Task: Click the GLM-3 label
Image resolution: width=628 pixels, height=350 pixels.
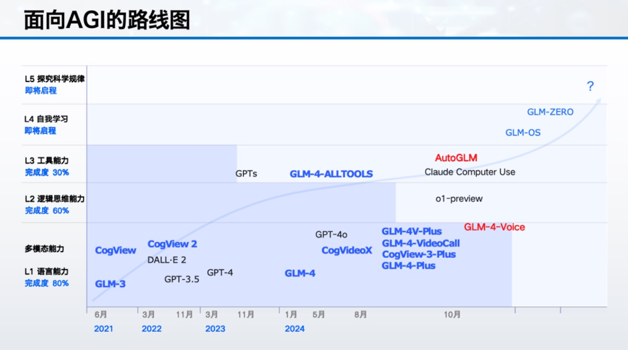Action: pos(110,284)
